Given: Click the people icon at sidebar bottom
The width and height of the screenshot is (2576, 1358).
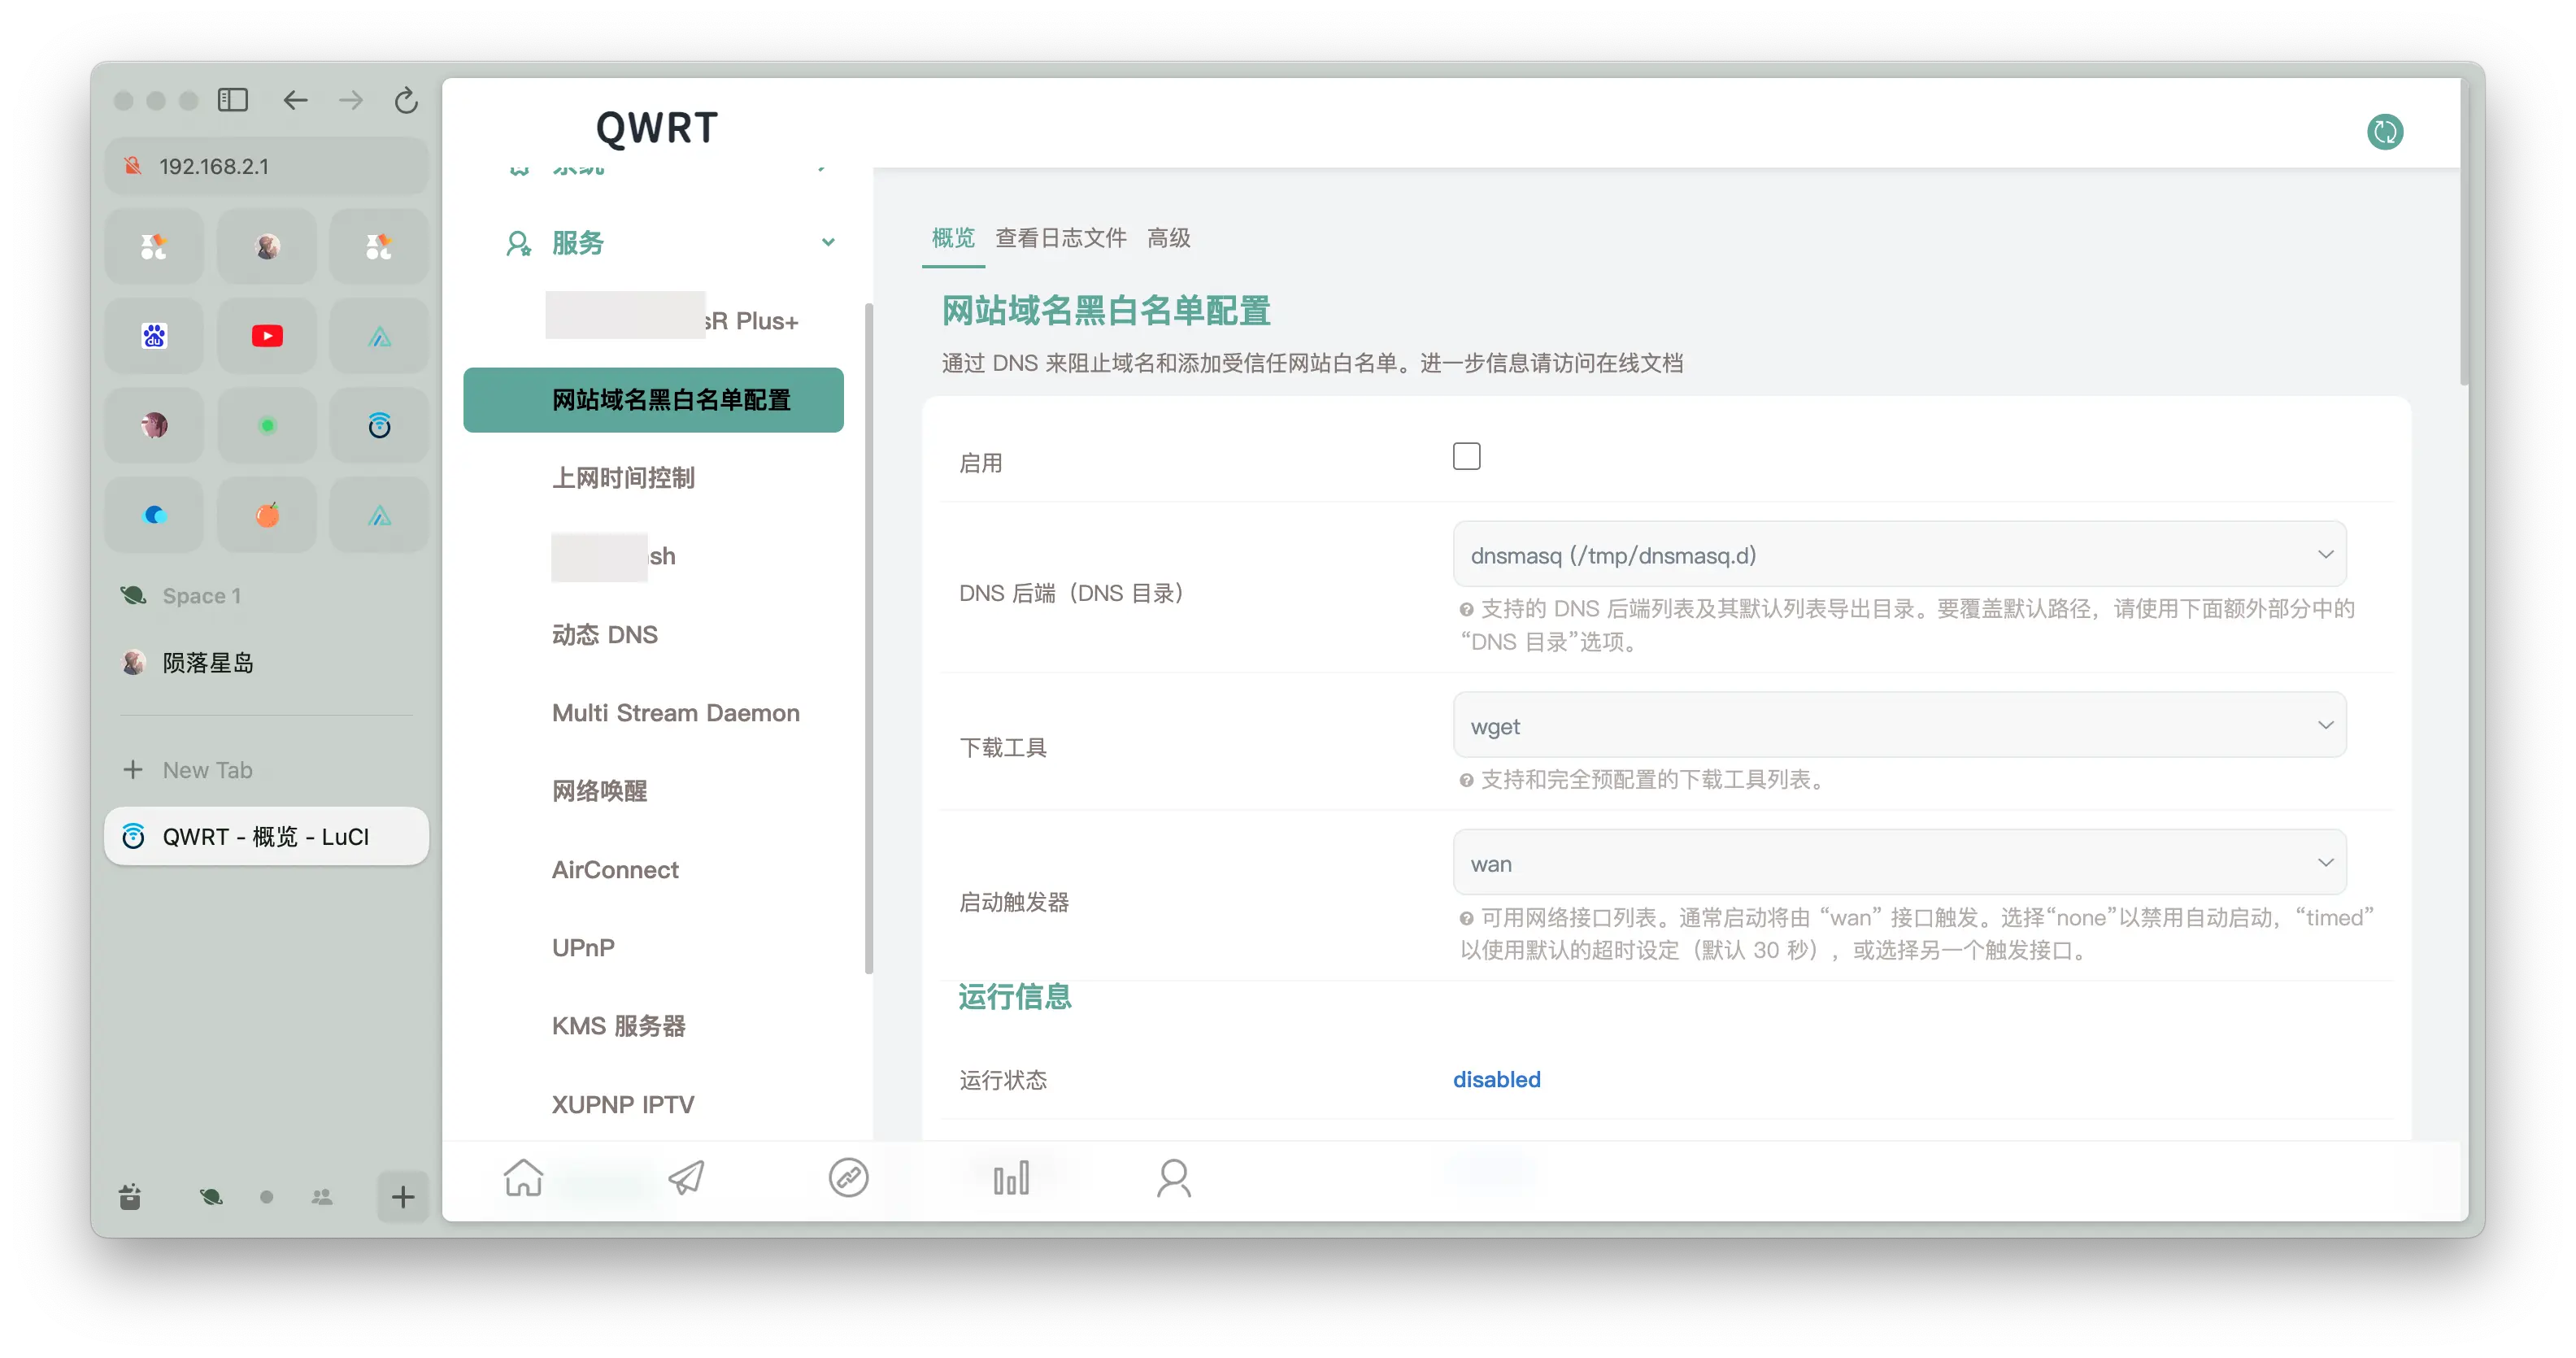Looking at the screenshot, I should point(322,1197).
